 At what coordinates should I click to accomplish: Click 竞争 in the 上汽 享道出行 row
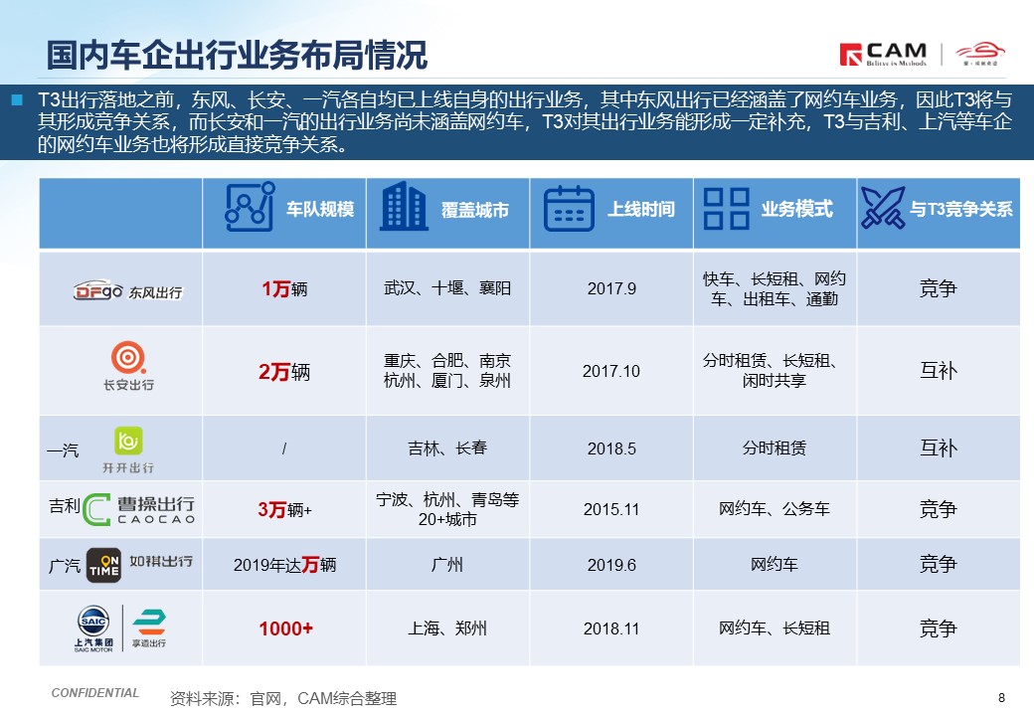pos(939,628)
